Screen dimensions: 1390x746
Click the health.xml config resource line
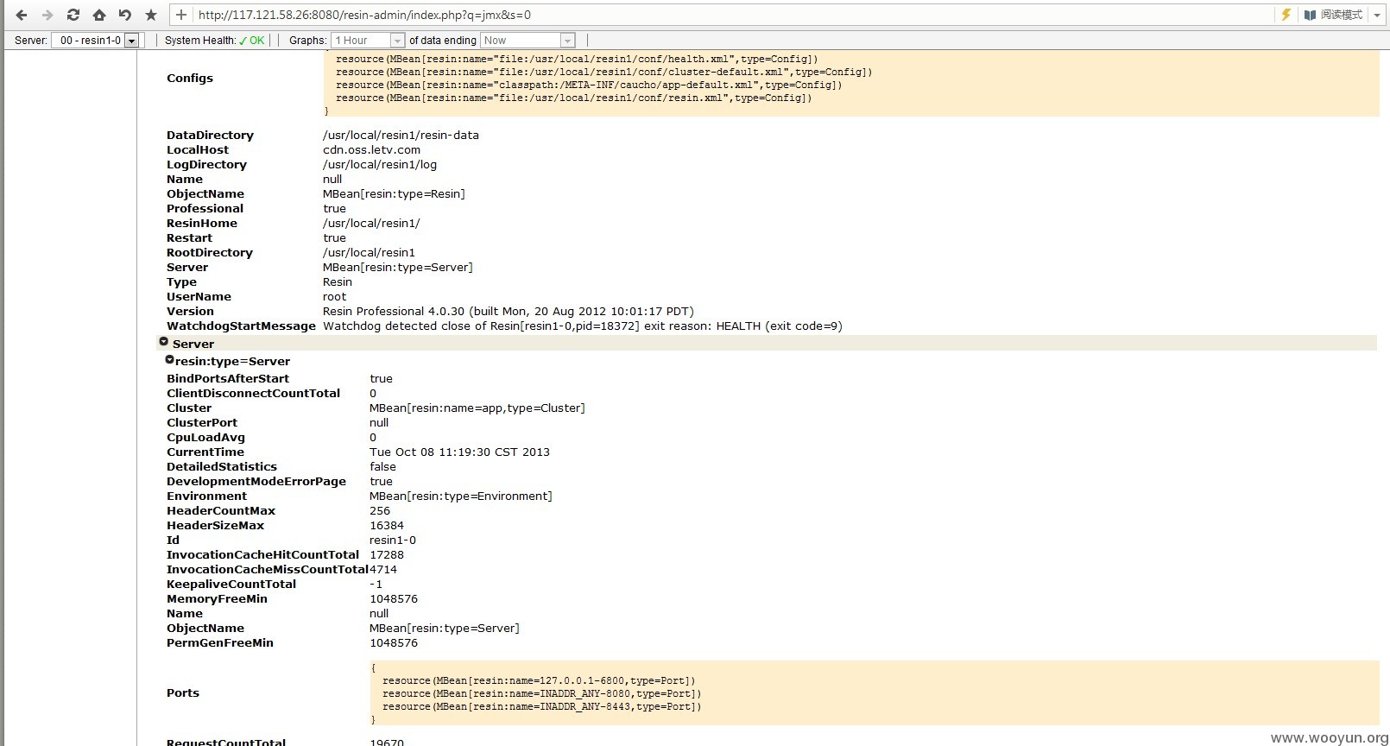[x=577, y=59]
